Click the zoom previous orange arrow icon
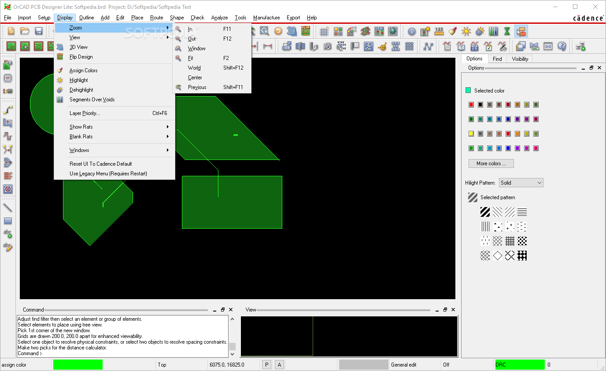The image size is (606, 371). pyautogui.click(x=278, y=31)
